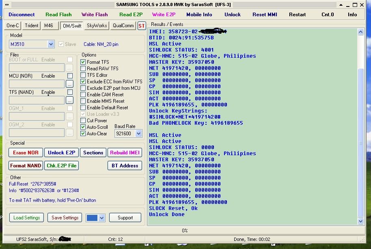Click Read E2P
Screen dimensions: 371x249
pyautogui.click(x=131, y=15)
